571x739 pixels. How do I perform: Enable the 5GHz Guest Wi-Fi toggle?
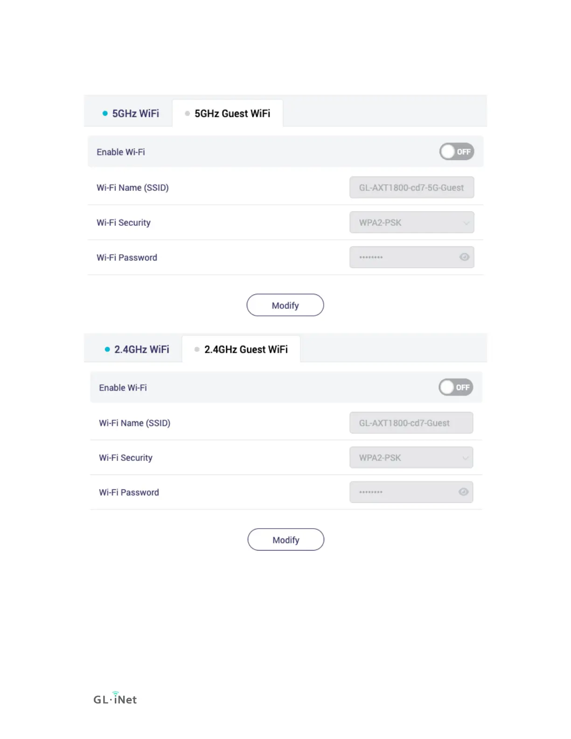[x=457, y=152]
